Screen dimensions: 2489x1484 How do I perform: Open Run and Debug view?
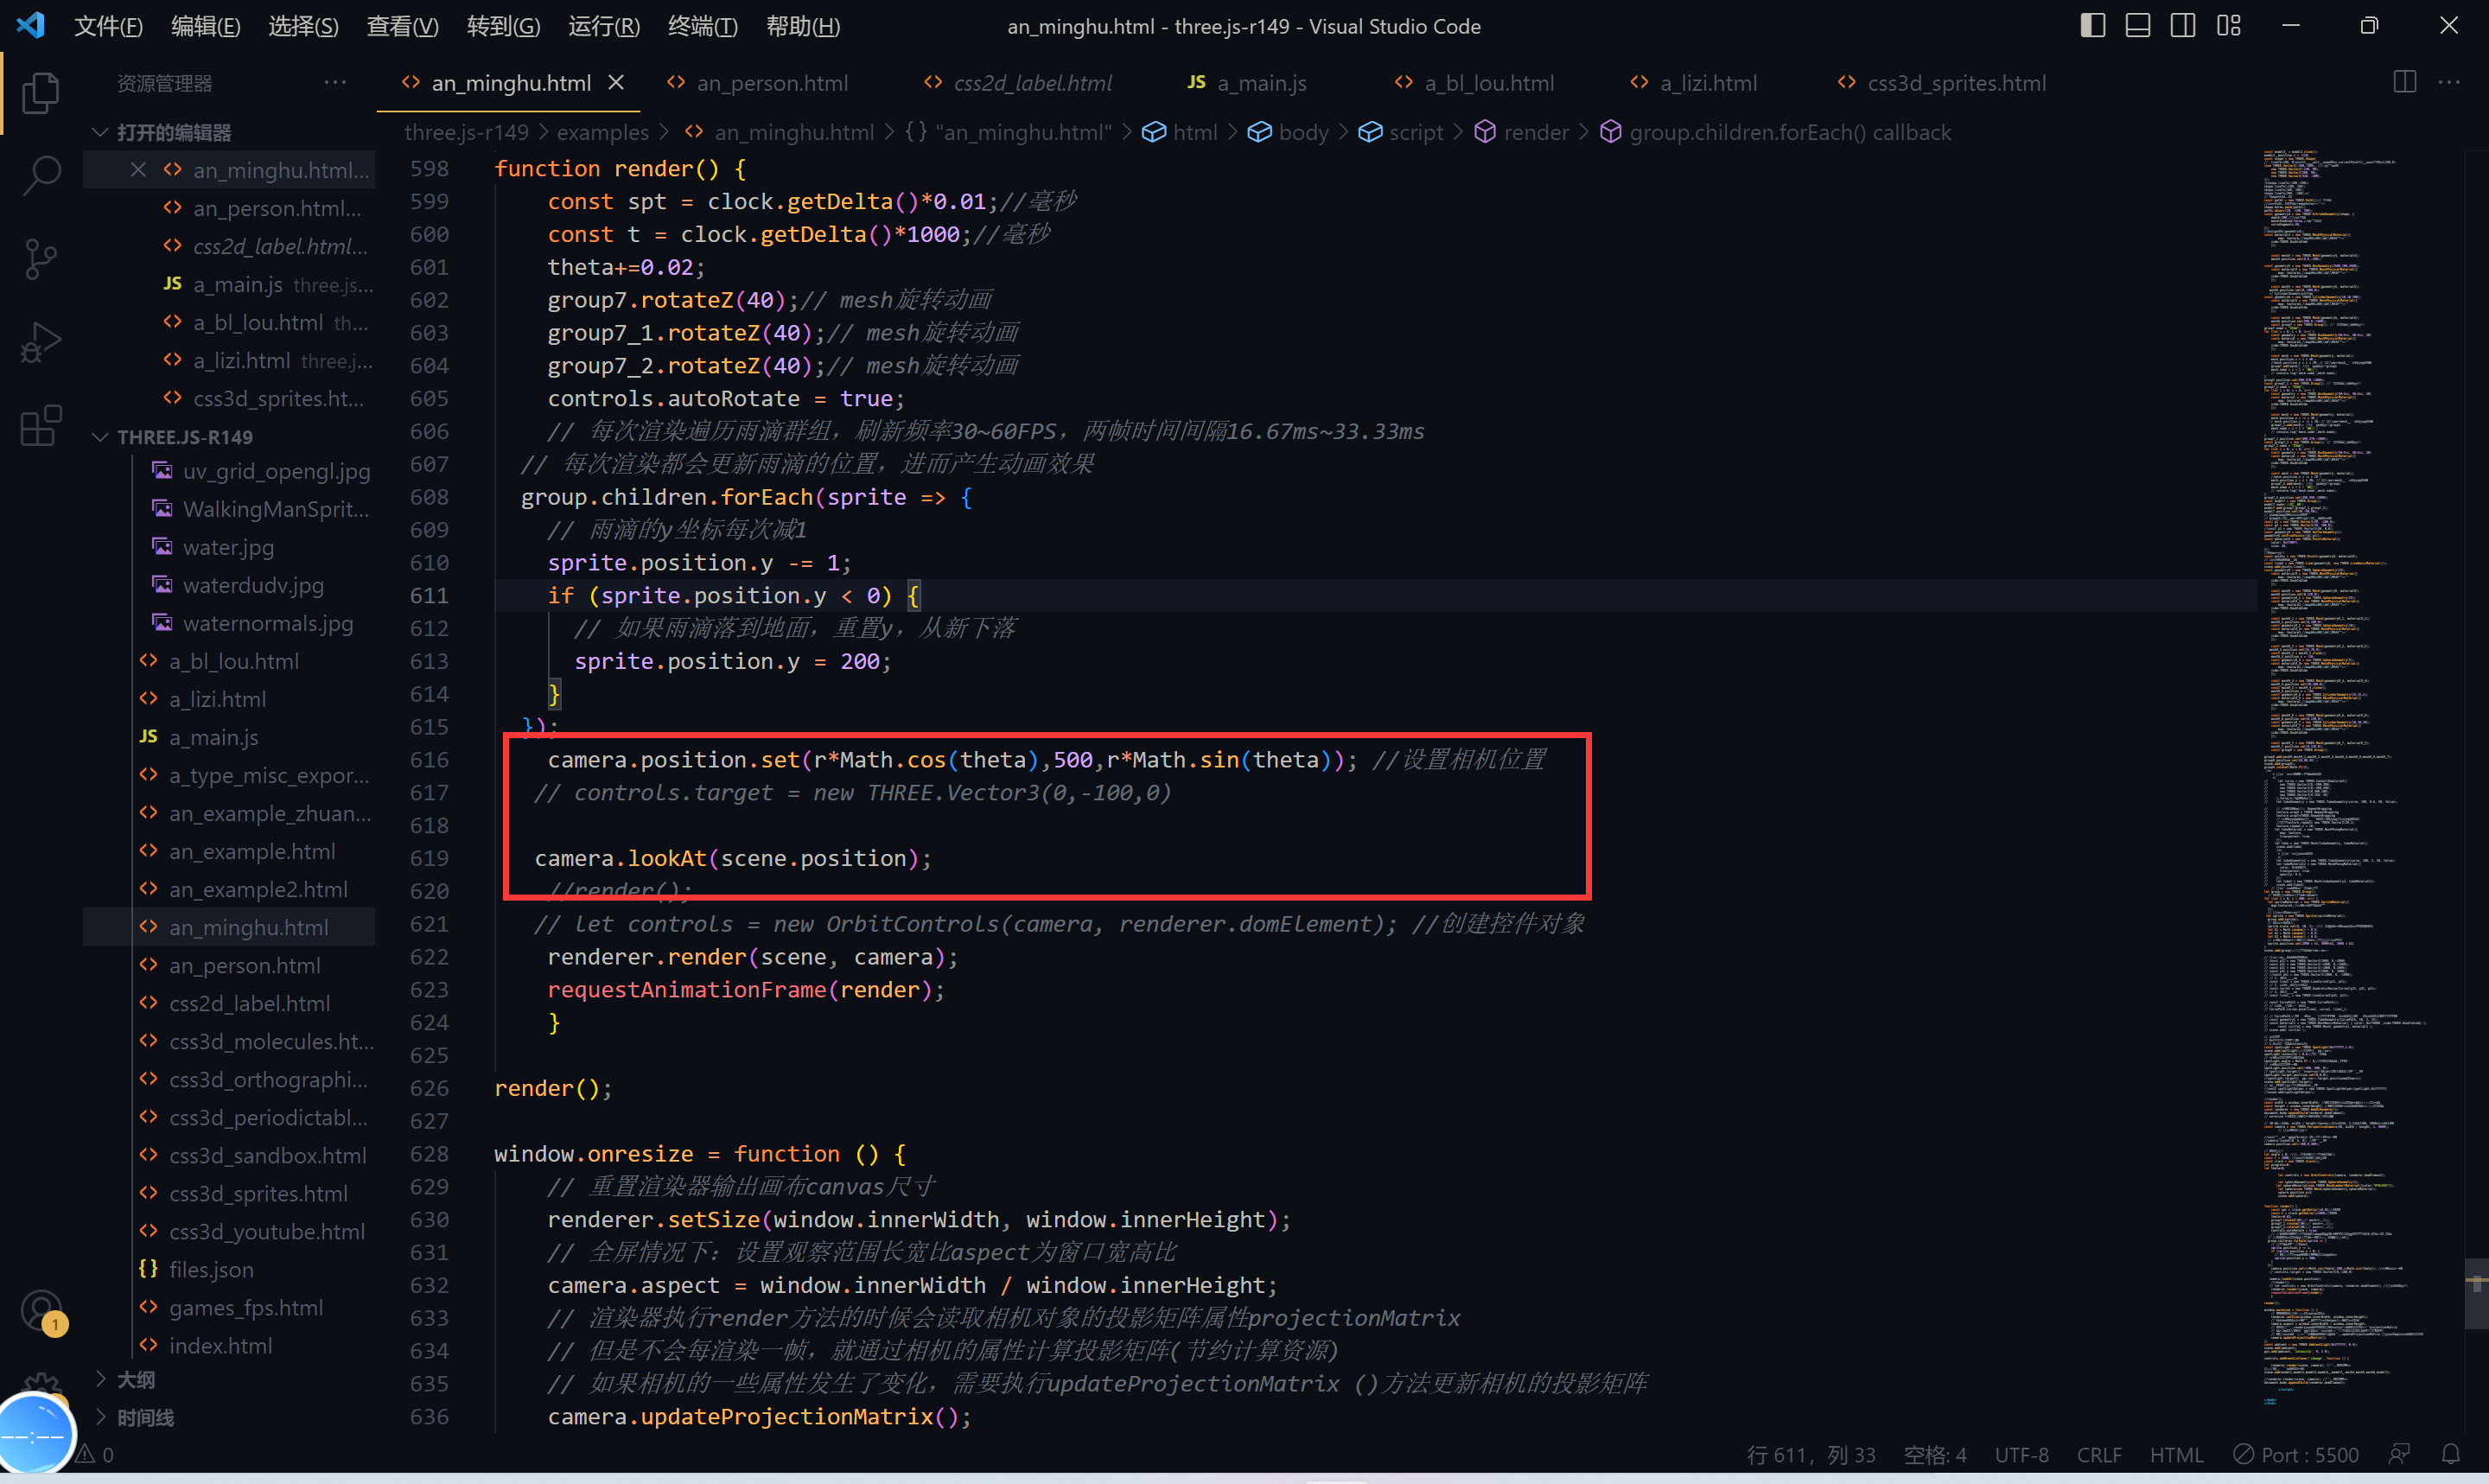(x=41, y=342)
